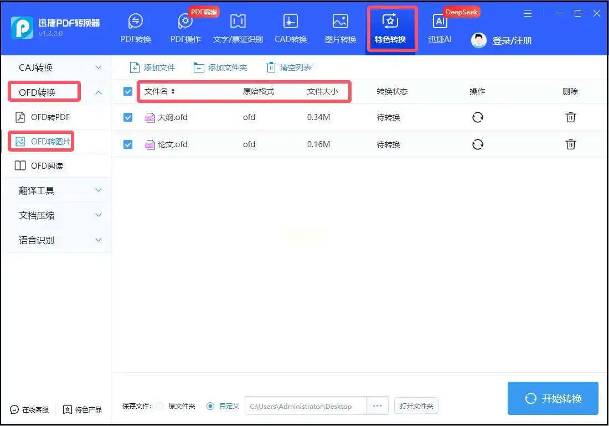Image resolution: width=609 pixels, height=426 pixels.
Task: Click the 添加文件夹 add folder icon
Action: pos(199,67)
